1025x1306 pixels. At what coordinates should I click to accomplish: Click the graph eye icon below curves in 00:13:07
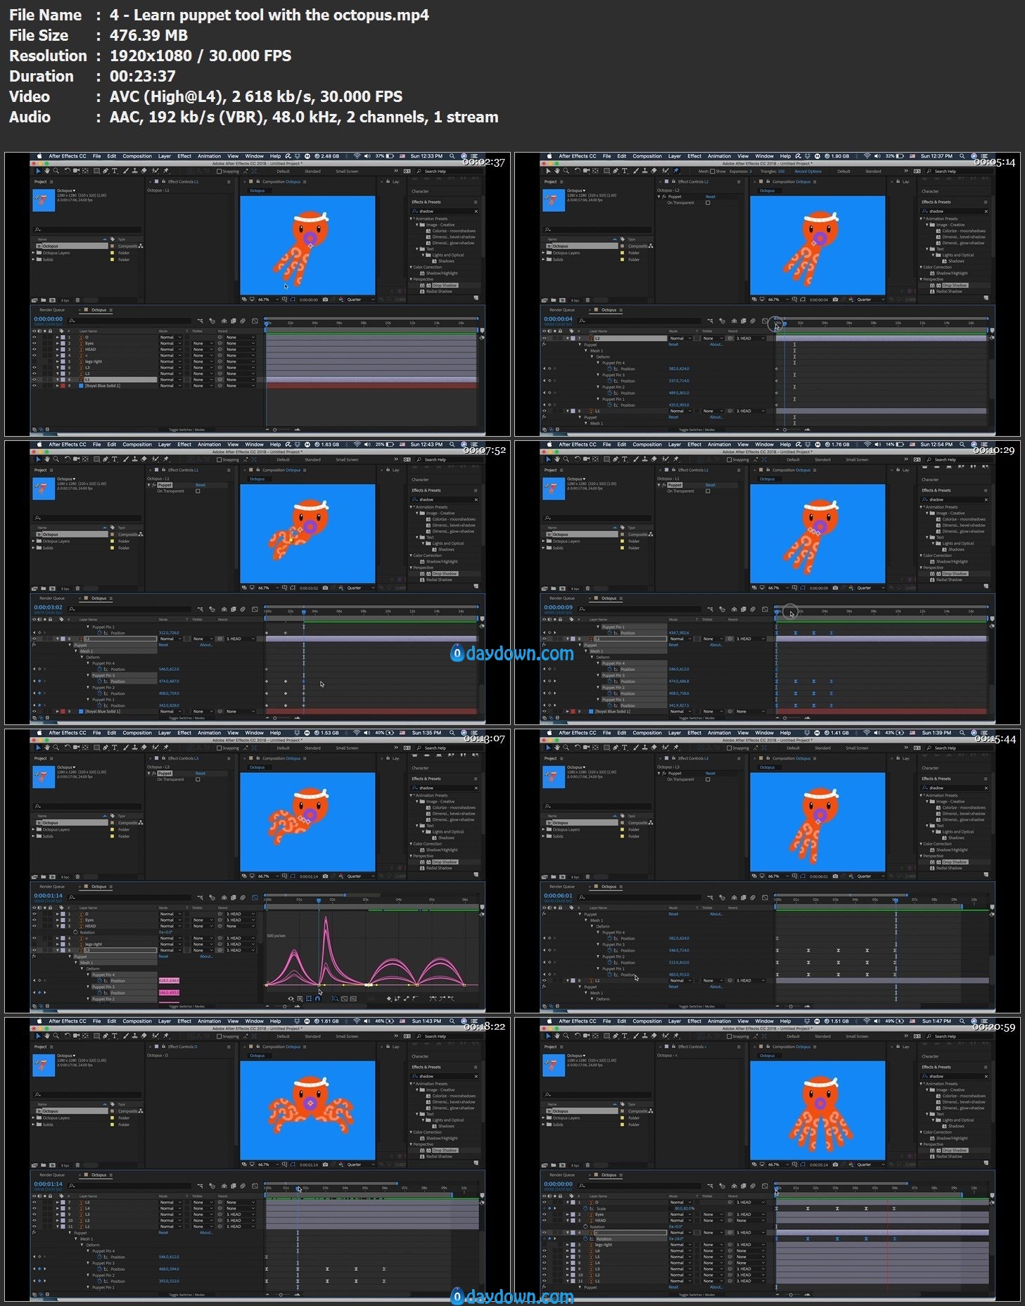[x=291, y=999]
